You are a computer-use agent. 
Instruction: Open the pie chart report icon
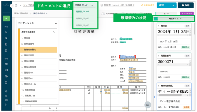[x=6, y=76]
